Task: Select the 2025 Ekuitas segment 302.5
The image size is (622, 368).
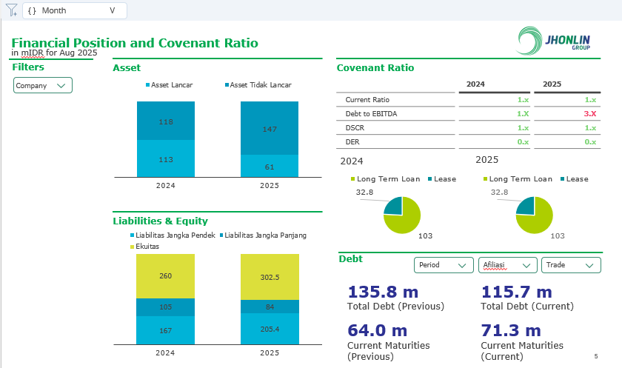Action: (270, 277)
